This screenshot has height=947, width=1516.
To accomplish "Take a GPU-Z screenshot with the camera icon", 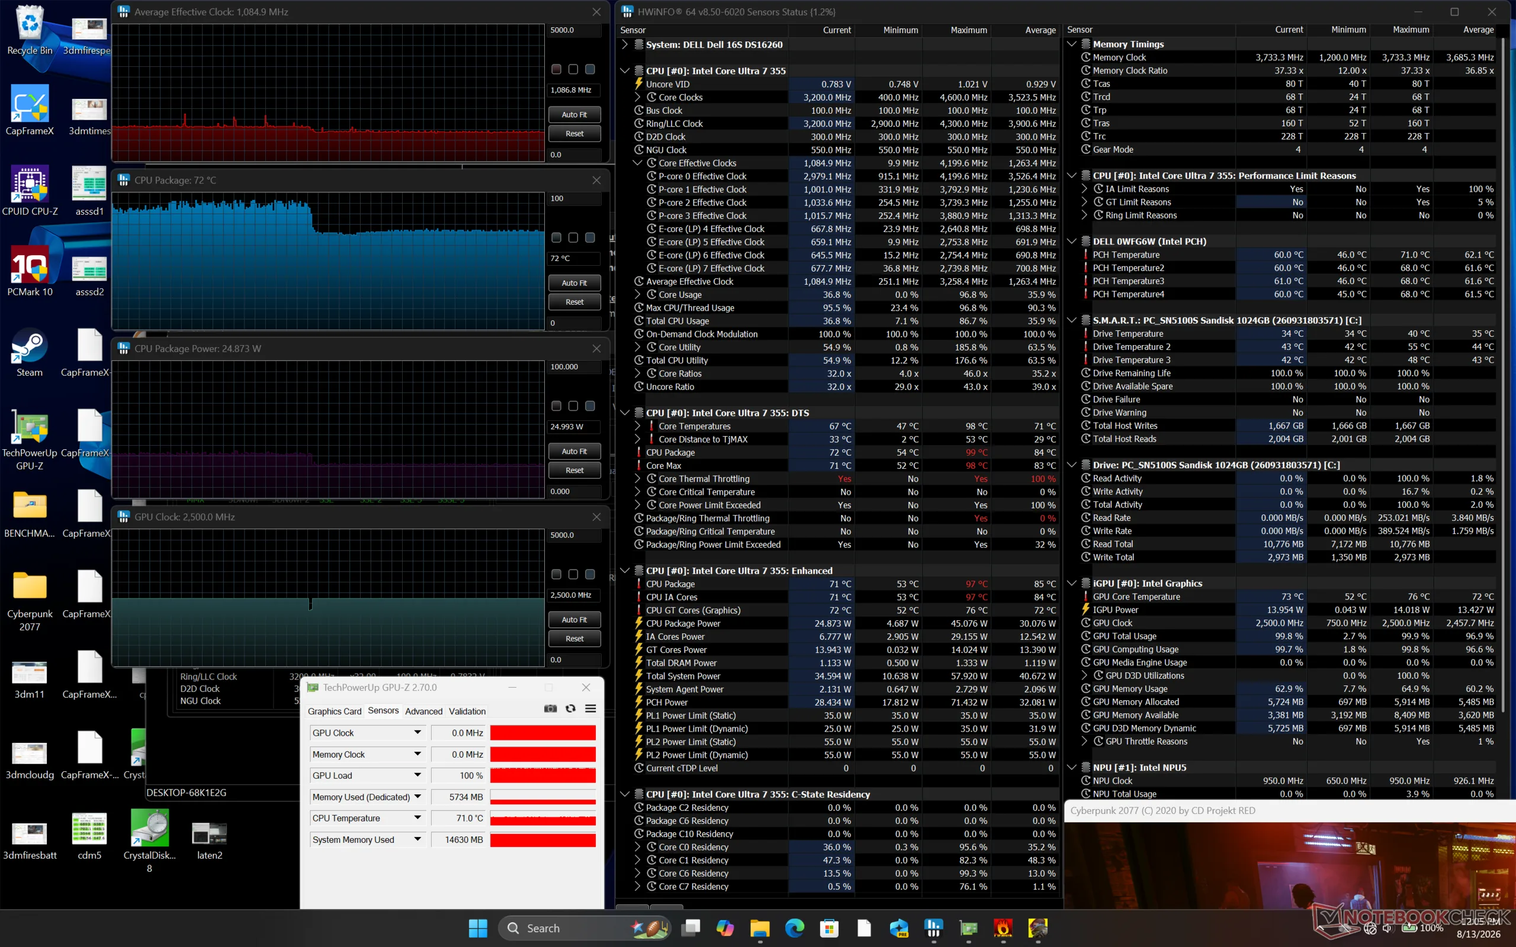I will (550, 708).
